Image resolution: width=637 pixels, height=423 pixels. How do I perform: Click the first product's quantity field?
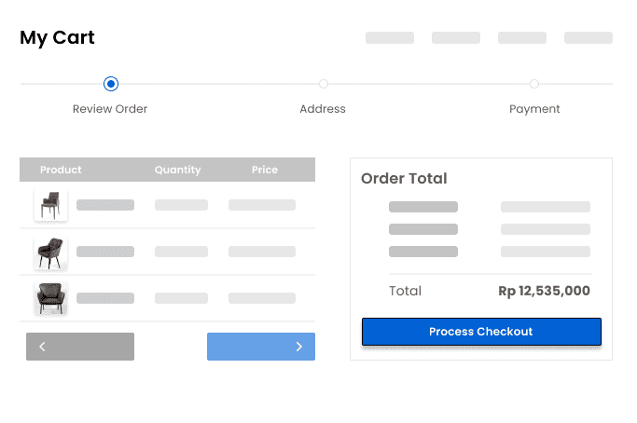(x=182, y=205)
